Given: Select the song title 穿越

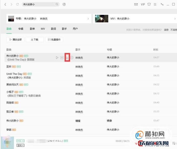Looking at the screenshot, I should tap(9, 130).
